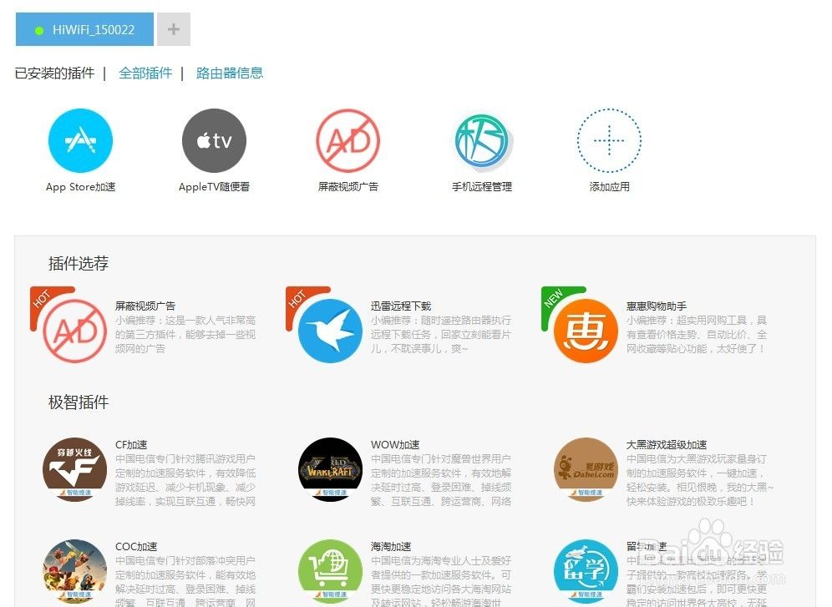
Task: Open the 迅雷远程下载 title link
Action: [x=401, y=306]
